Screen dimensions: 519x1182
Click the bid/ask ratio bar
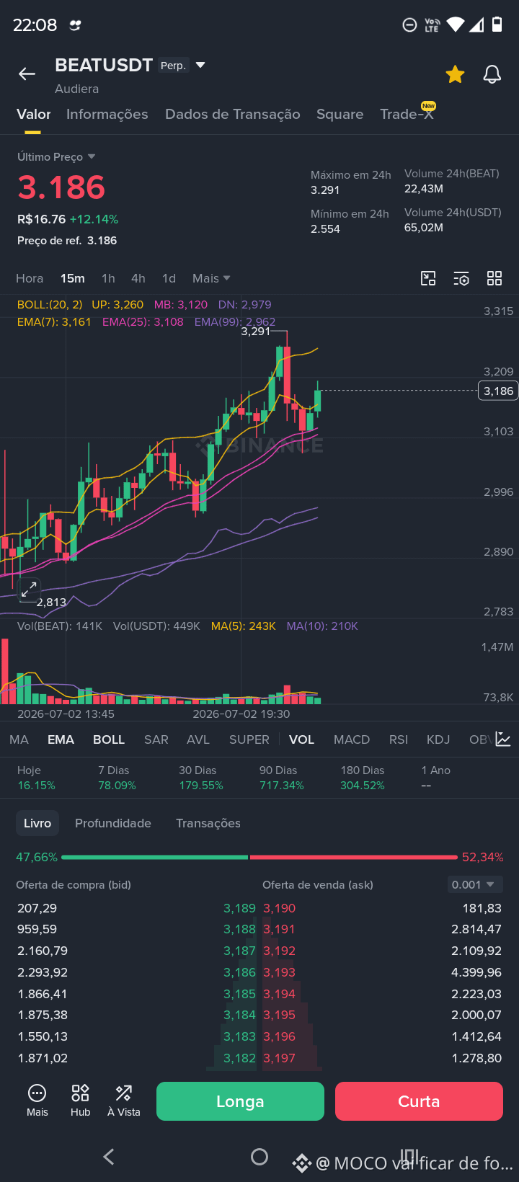[x=259, y=857]
